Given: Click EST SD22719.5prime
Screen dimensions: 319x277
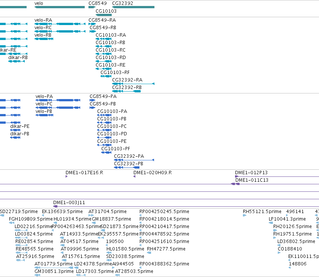Looking at the screenshot, I should coord(2,216).
